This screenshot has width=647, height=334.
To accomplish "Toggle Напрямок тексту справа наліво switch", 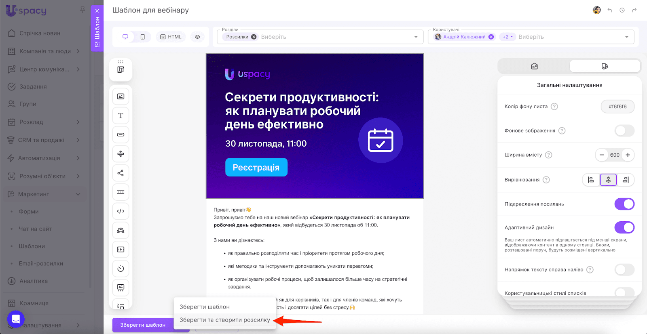I will pos(624,270).
